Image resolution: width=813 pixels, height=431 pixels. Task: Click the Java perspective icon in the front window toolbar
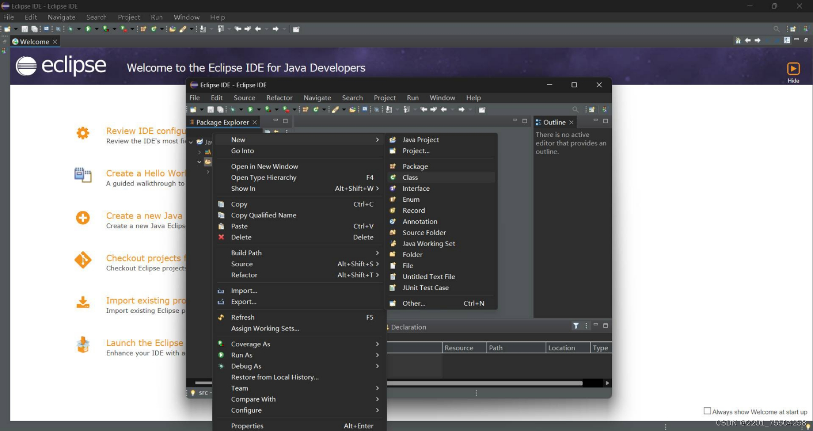point(605,109)
